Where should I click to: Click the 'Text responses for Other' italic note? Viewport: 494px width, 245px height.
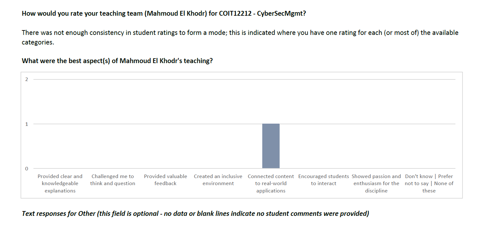pos(195,214)
